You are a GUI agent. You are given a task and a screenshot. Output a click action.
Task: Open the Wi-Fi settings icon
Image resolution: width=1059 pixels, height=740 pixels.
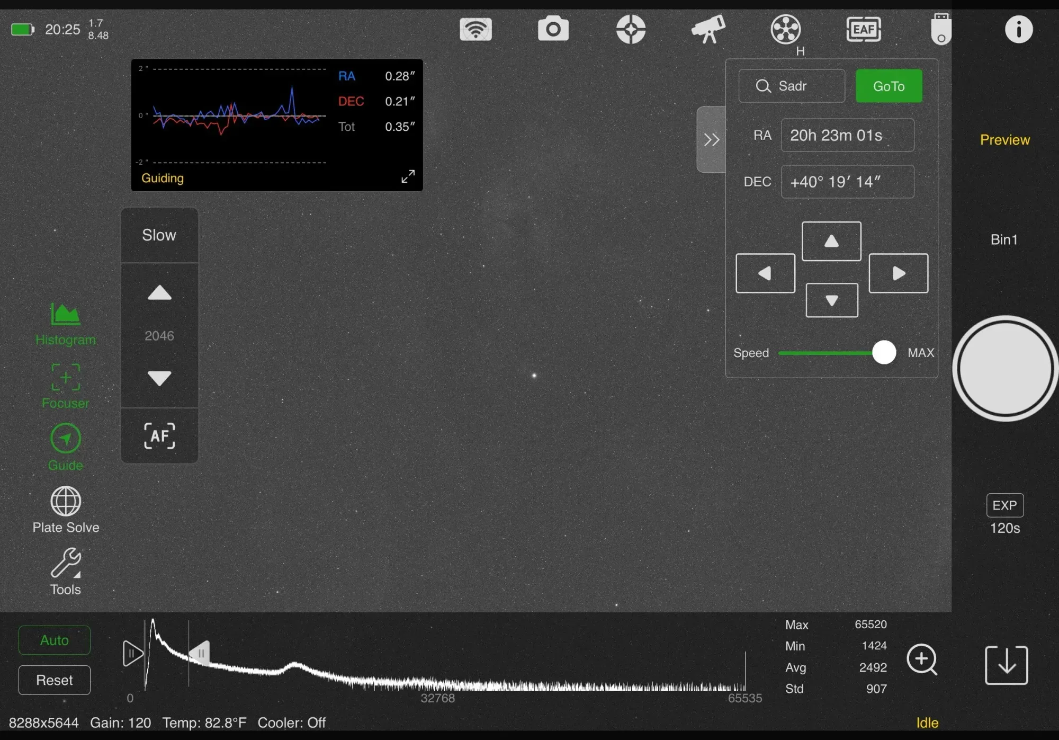(475, 29)
